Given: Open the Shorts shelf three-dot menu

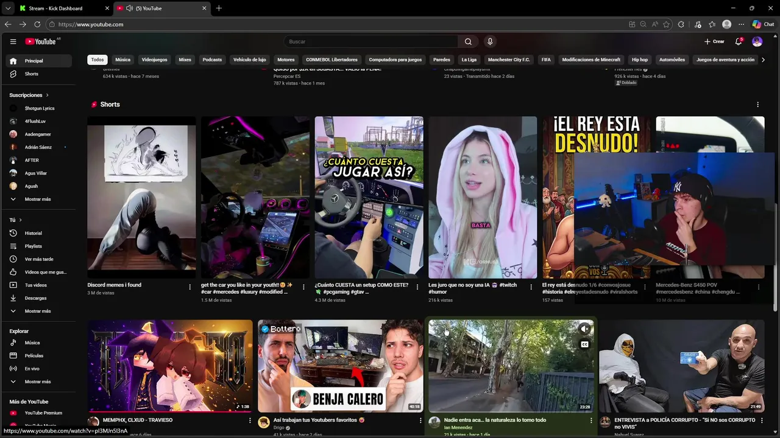Looking at the screenshot, I should (x=757, y=105).
